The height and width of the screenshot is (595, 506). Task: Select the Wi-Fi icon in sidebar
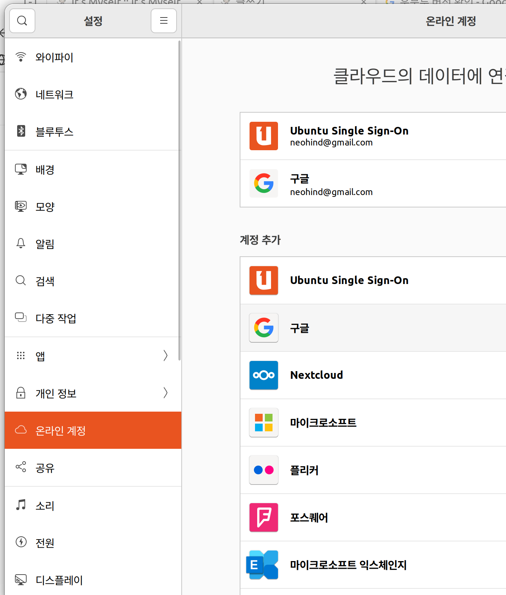[x=21, y=57]
